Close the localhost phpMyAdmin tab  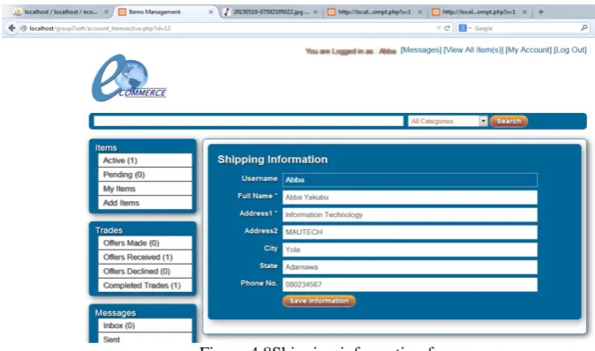107,12
